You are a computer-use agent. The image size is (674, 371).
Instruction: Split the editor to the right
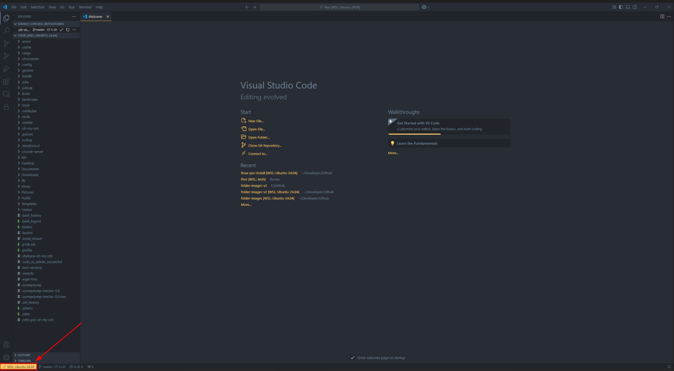point(662,17)
